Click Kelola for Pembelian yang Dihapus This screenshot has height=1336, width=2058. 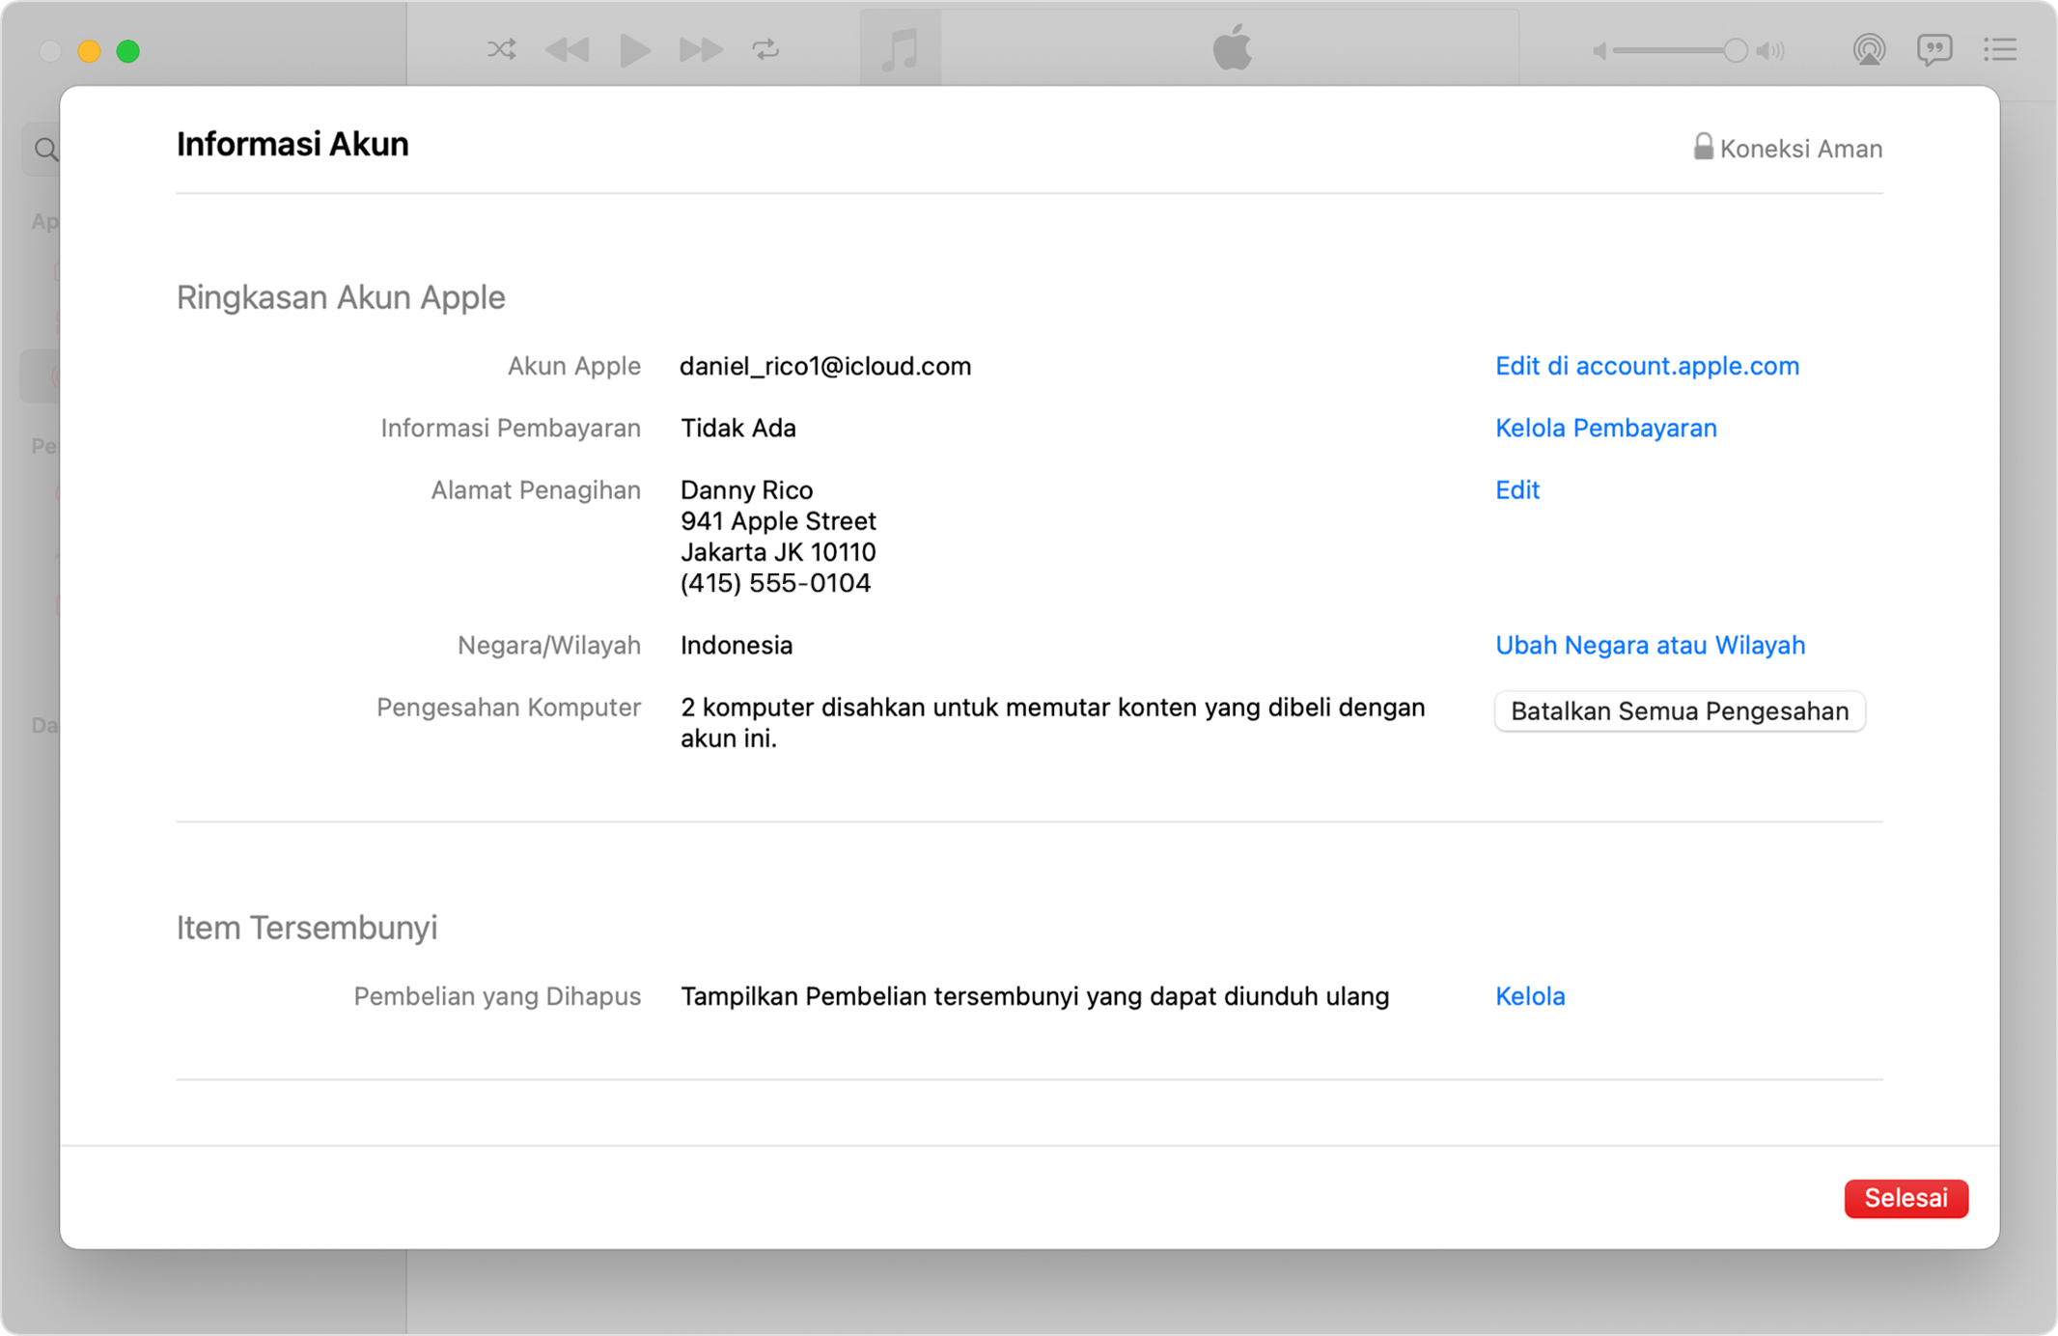click(1530, 996)
